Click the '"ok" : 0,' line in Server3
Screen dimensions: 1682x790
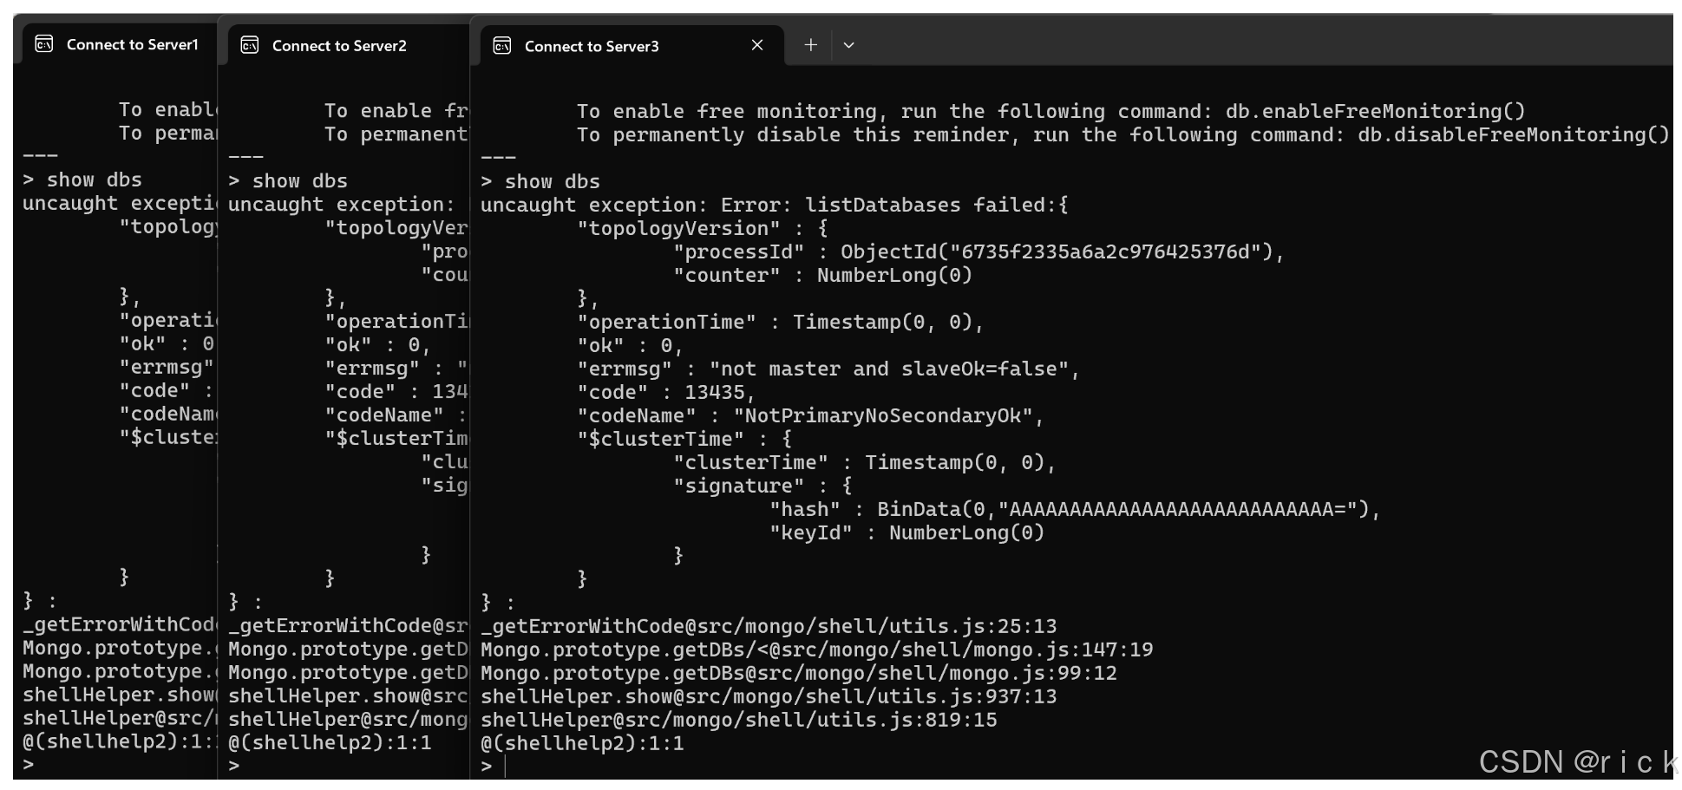point(631,346)
